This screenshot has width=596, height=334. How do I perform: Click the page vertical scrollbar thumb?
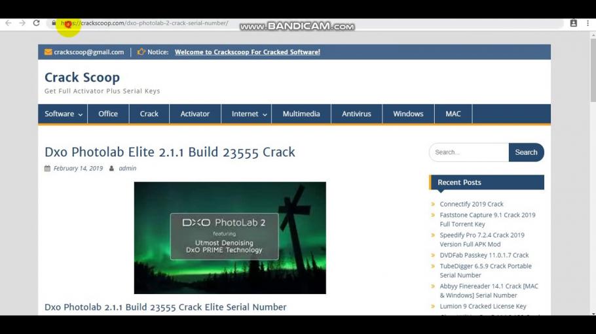(x=593, y=70)
